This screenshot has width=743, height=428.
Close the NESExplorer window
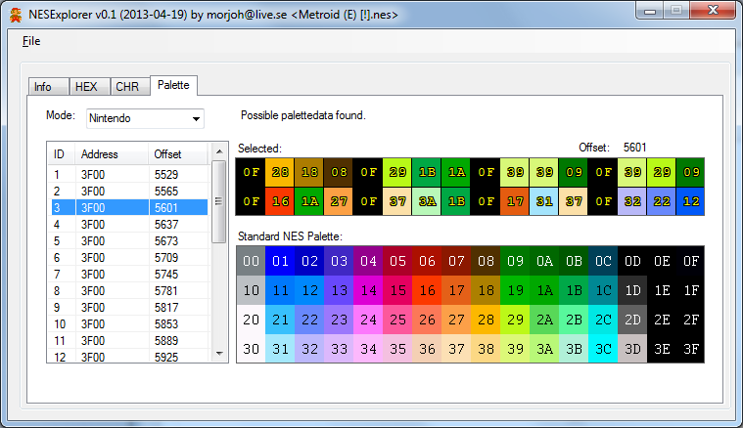713,11
